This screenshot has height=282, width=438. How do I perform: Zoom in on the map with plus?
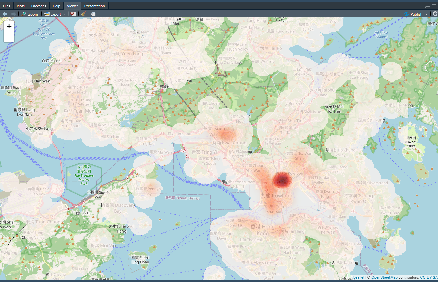click(9, 26)
